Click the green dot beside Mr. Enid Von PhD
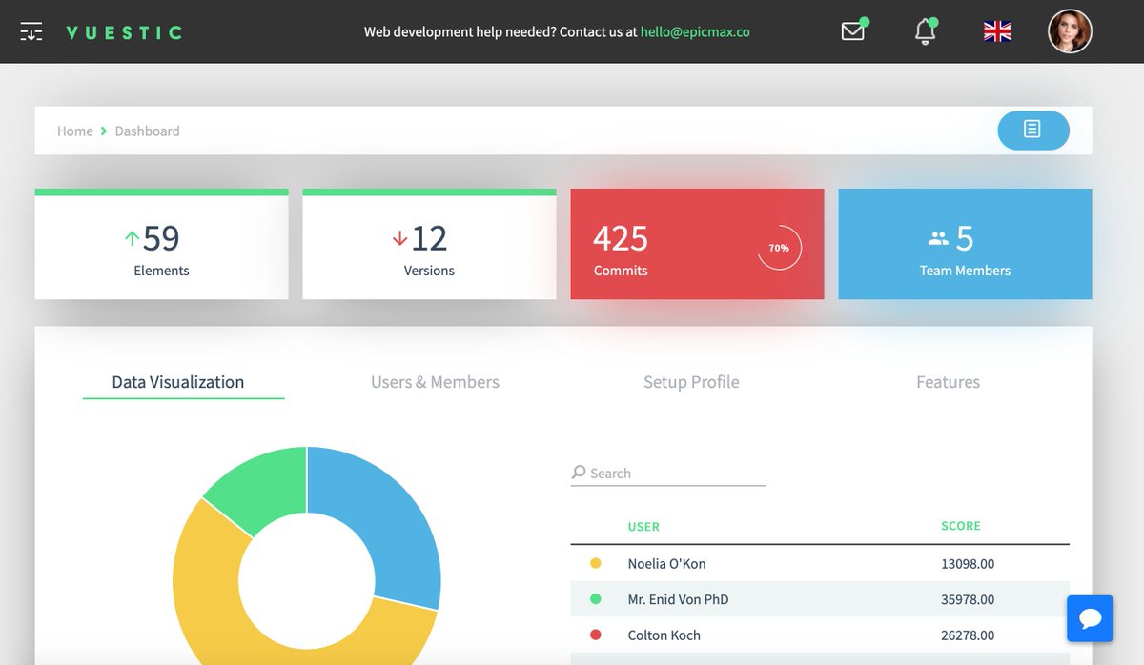Image resolution: width=1144 pixels, height=665 pixels. [596, 599]
